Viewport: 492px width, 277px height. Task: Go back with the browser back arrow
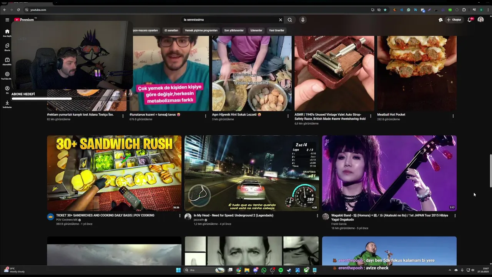tap(5, 10)
